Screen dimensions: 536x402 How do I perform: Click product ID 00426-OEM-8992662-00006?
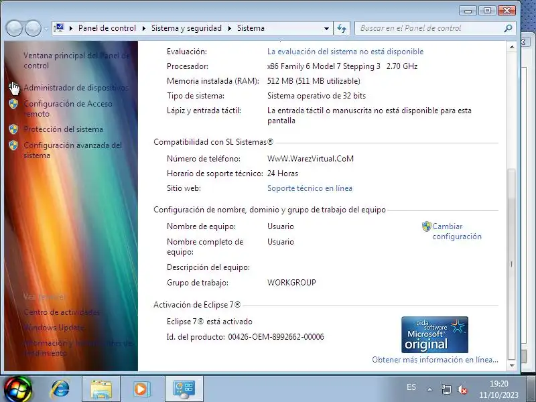point(276,337)
